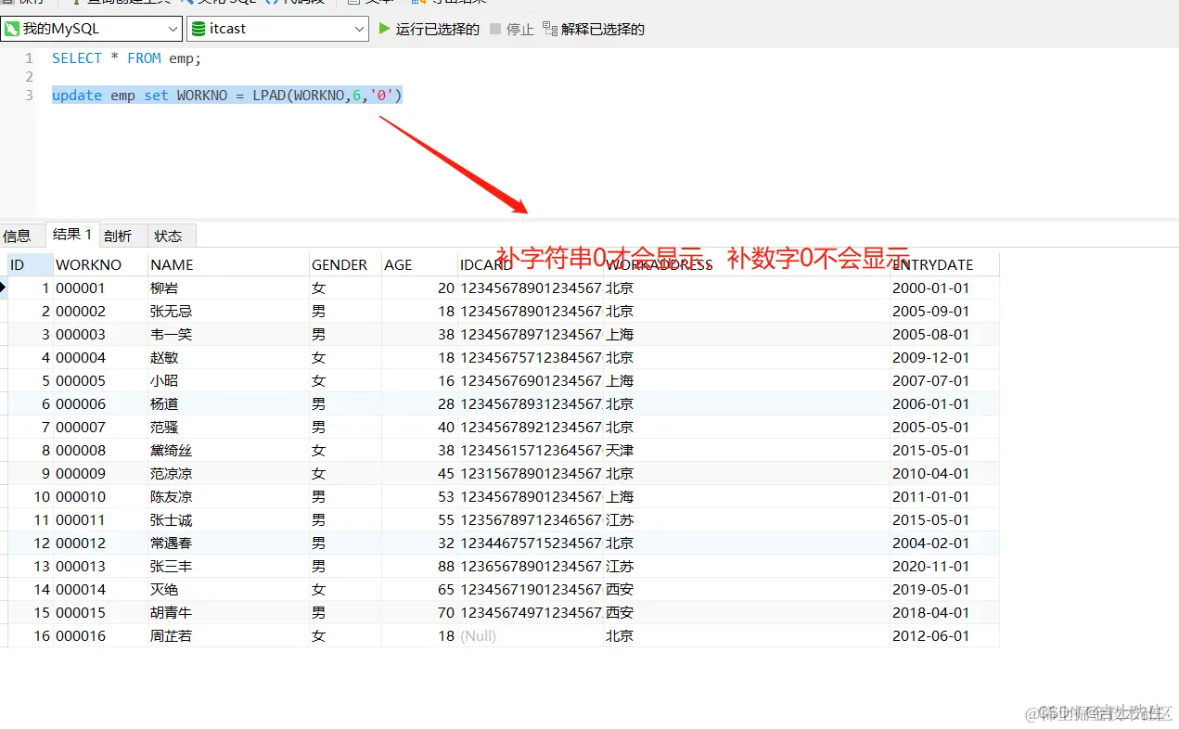
Task: Select name cell 赵敏
Action: pyautogui.click(x=228, y=357)
